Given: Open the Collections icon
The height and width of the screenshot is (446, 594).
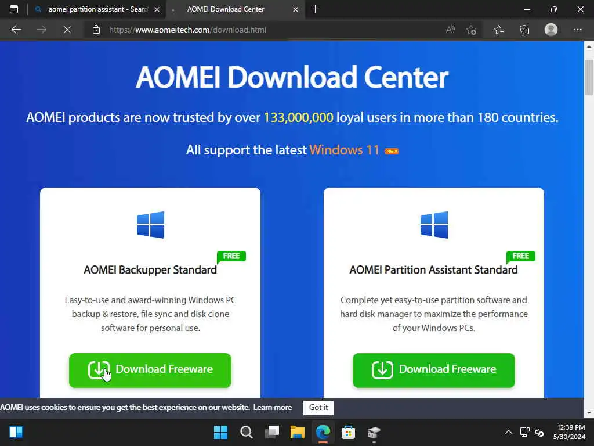Looking at the screenshot, I should pyautogui.click(x=524, y=30).
